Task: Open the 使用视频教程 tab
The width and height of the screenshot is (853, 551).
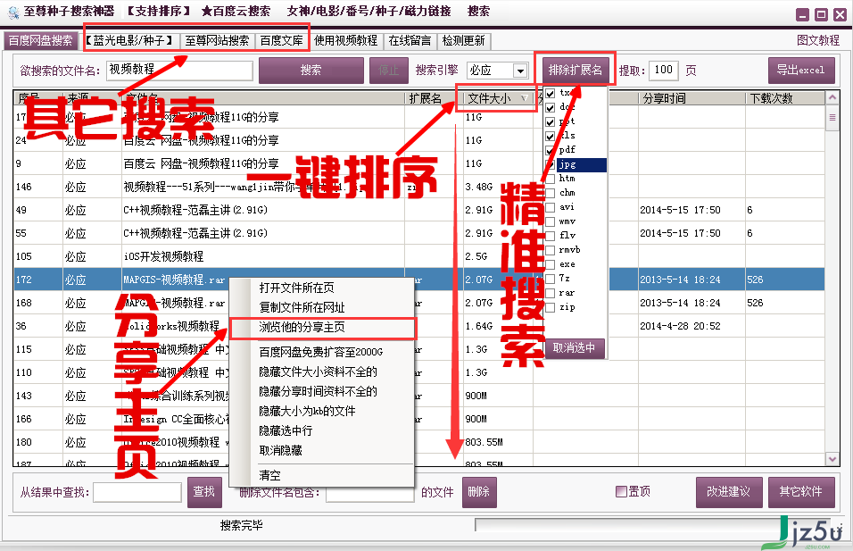Action: click(345, 41)
